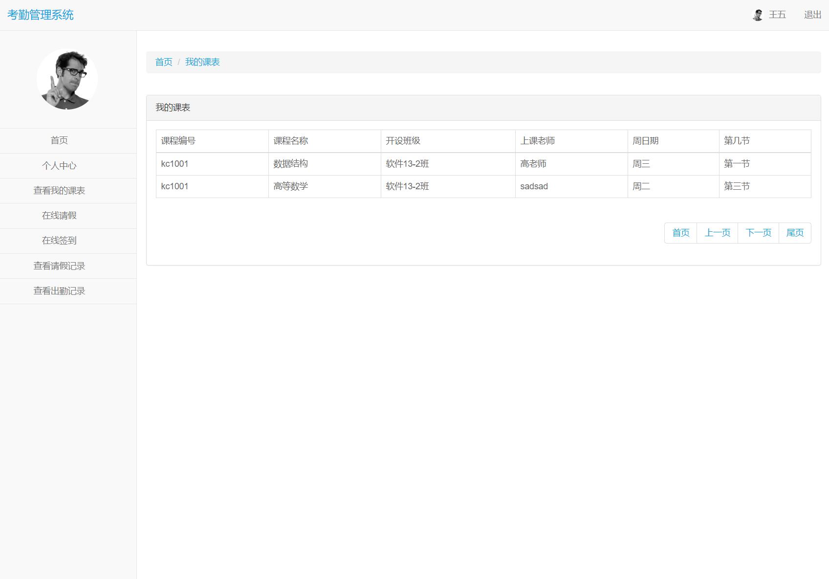The width and height of the screenshot is (829, 579).
Task: Go to 在线请假 in the sidebar
Action: (x=59, y=216)
